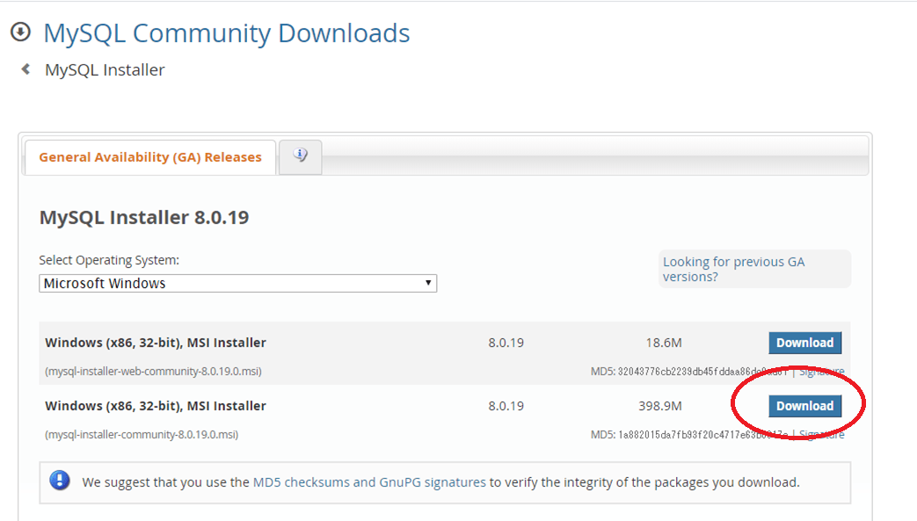Click the 18.6M file size value
This screenshot has height=521, width=917.
[x=664, y=343]
